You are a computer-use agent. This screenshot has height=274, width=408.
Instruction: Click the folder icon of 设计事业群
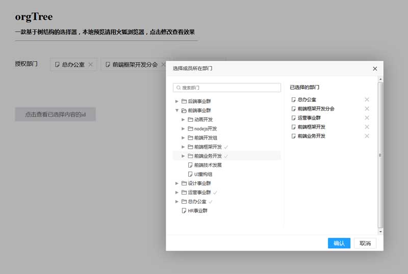(184, 183)
